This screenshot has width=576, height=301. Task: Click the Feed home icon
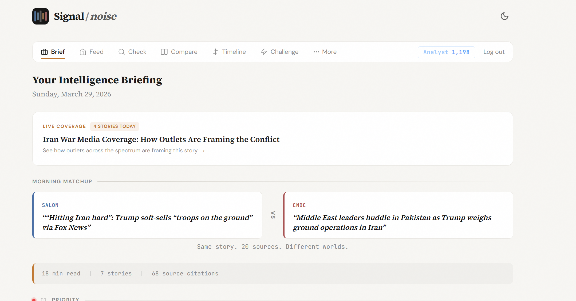83,52
